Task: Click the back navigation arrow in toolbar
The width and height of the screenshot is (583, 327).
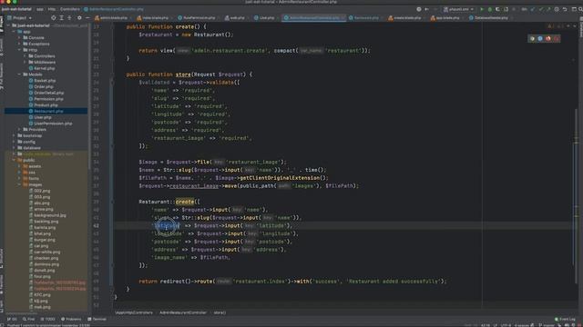Action: tap(427, 9)
